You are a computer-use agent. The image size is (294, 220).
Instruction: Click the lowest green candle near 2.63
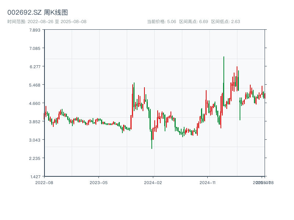click(x=152, y=139)
